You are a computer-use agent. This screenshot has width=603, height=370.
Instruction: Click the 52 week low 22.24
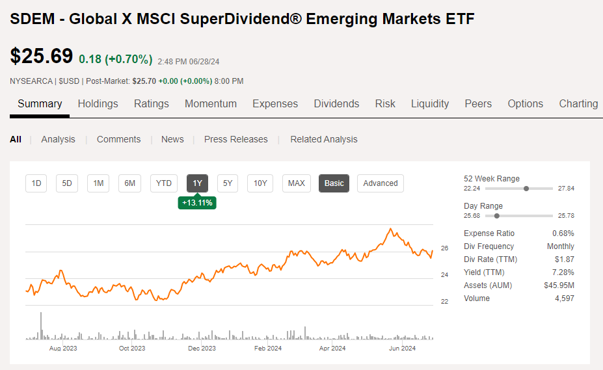(472, 189)
